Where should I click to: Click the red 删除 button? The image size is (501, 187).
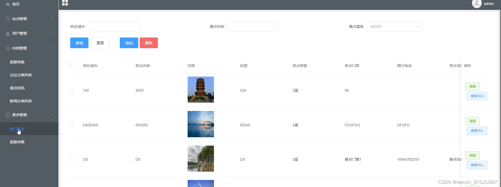point(149,43)
